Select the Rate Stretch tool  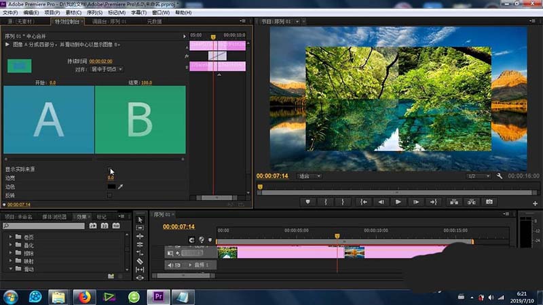140,253
